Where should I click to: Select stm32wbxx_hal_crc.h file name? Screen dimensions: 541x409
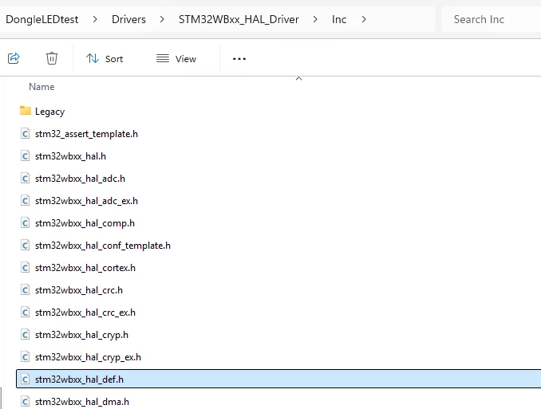coord(79,290)
